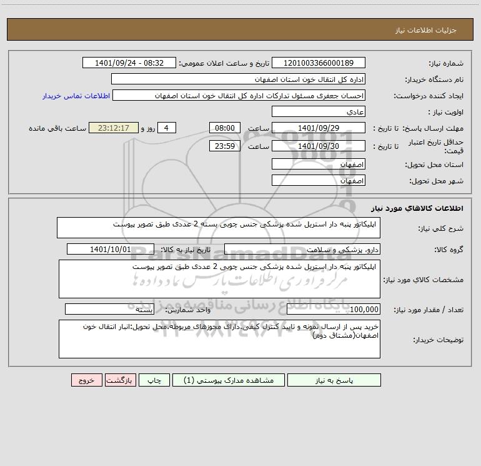This screenshot has width=481, height=466.
Task: Click the label گروه کالا
Action: [x=449, y=250]
